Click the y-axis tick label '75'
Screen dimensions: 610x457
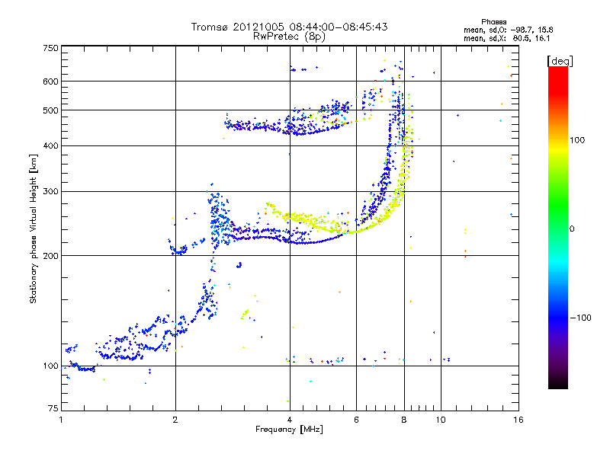tap(53, 408)
